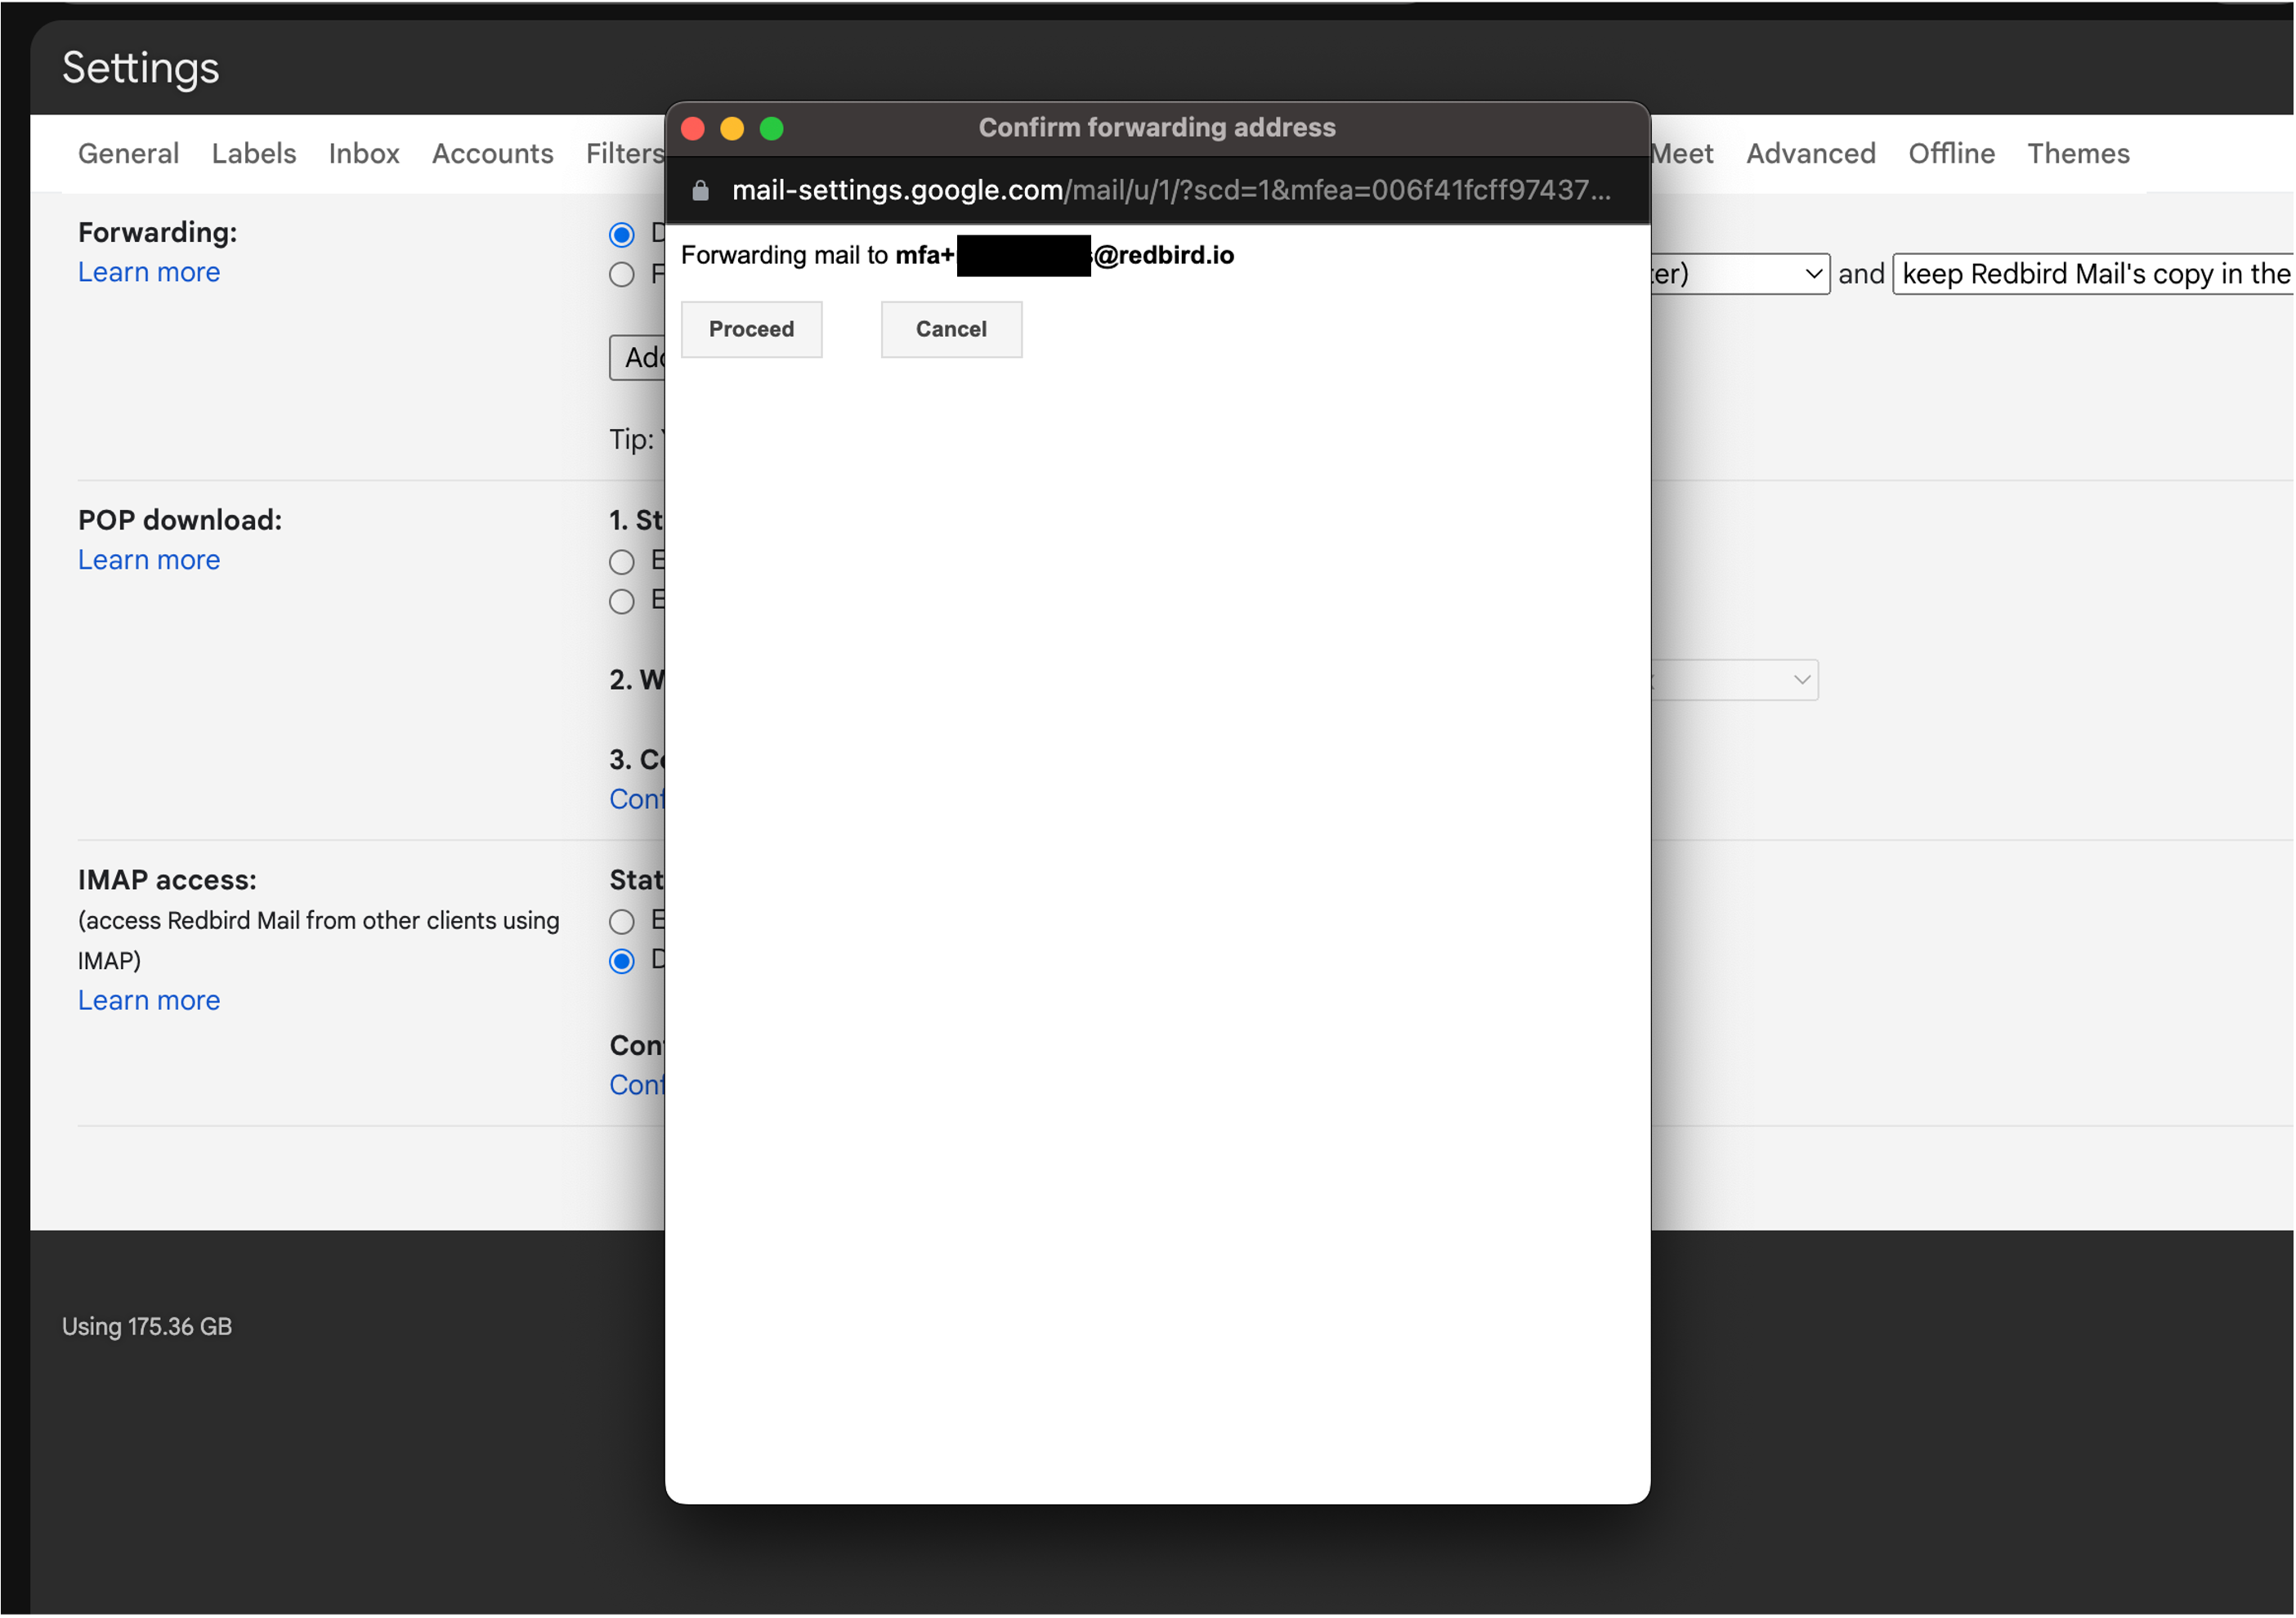Expand the greyed POP message handling dropdown
This screenshot has height=1618, width=2296.
(1735, 680)
